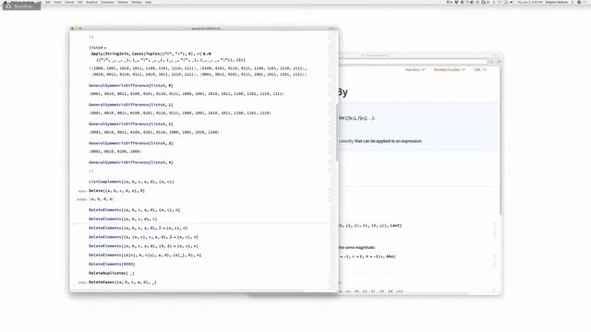Screen dimensions: 591x332
Task: Open the Graphics menu
Action: [x=91, y=2]
